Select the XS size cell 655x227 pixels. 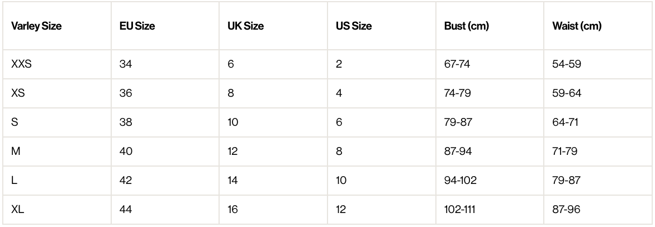point(18,93)
